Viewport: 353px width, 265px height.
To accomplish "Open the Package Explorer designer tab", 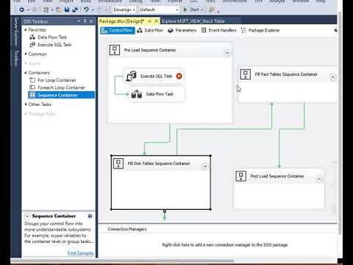I will coord(260,30).
